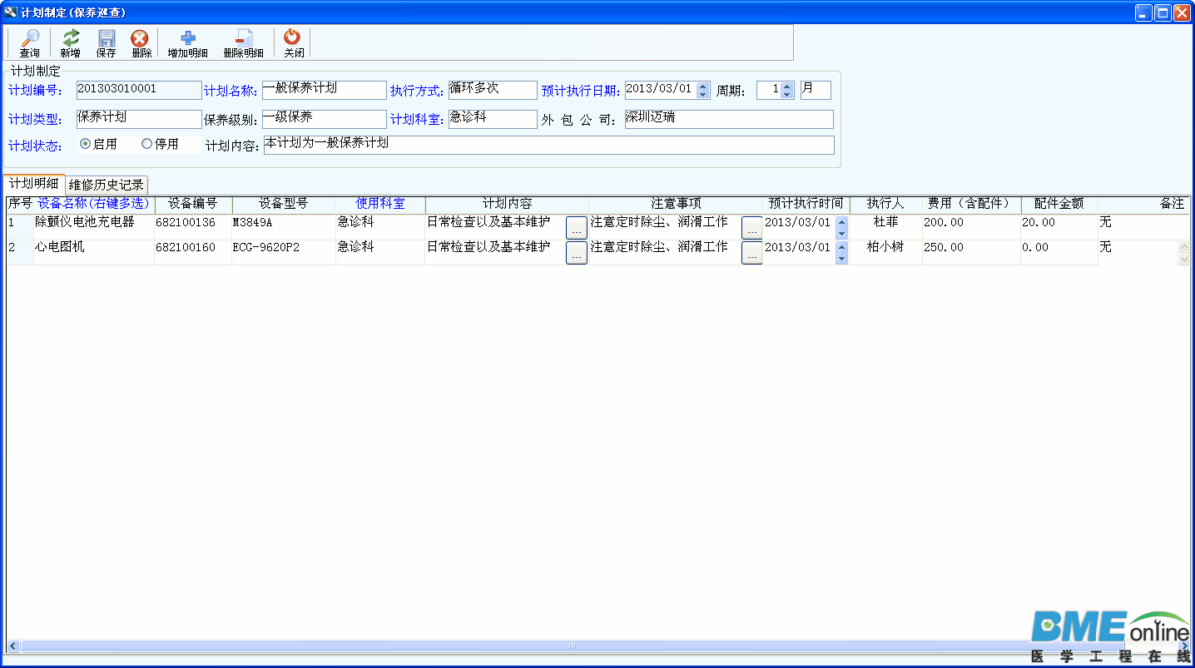Image resolution: width=1195 pixels, height=668 pixels.
Task: Select the cell 除颤仪电池充电器
Action: (x=94, y=227)
